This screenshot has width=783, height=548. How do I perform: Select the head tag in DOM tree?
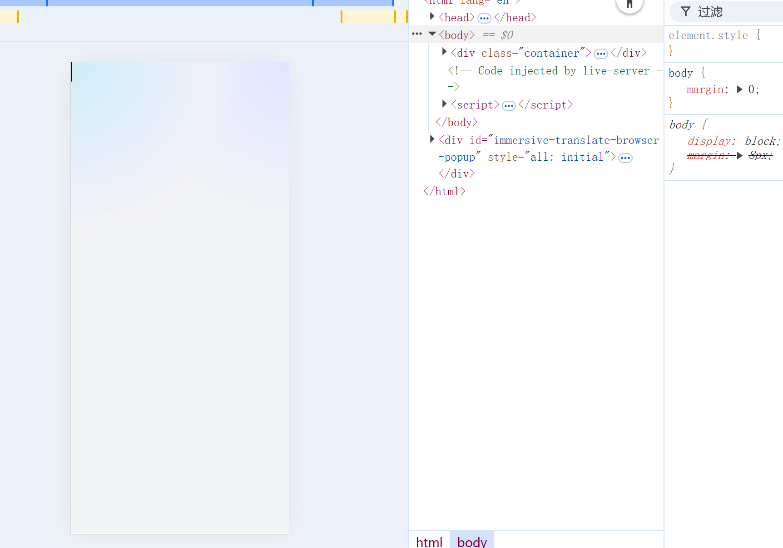[457, 18]
